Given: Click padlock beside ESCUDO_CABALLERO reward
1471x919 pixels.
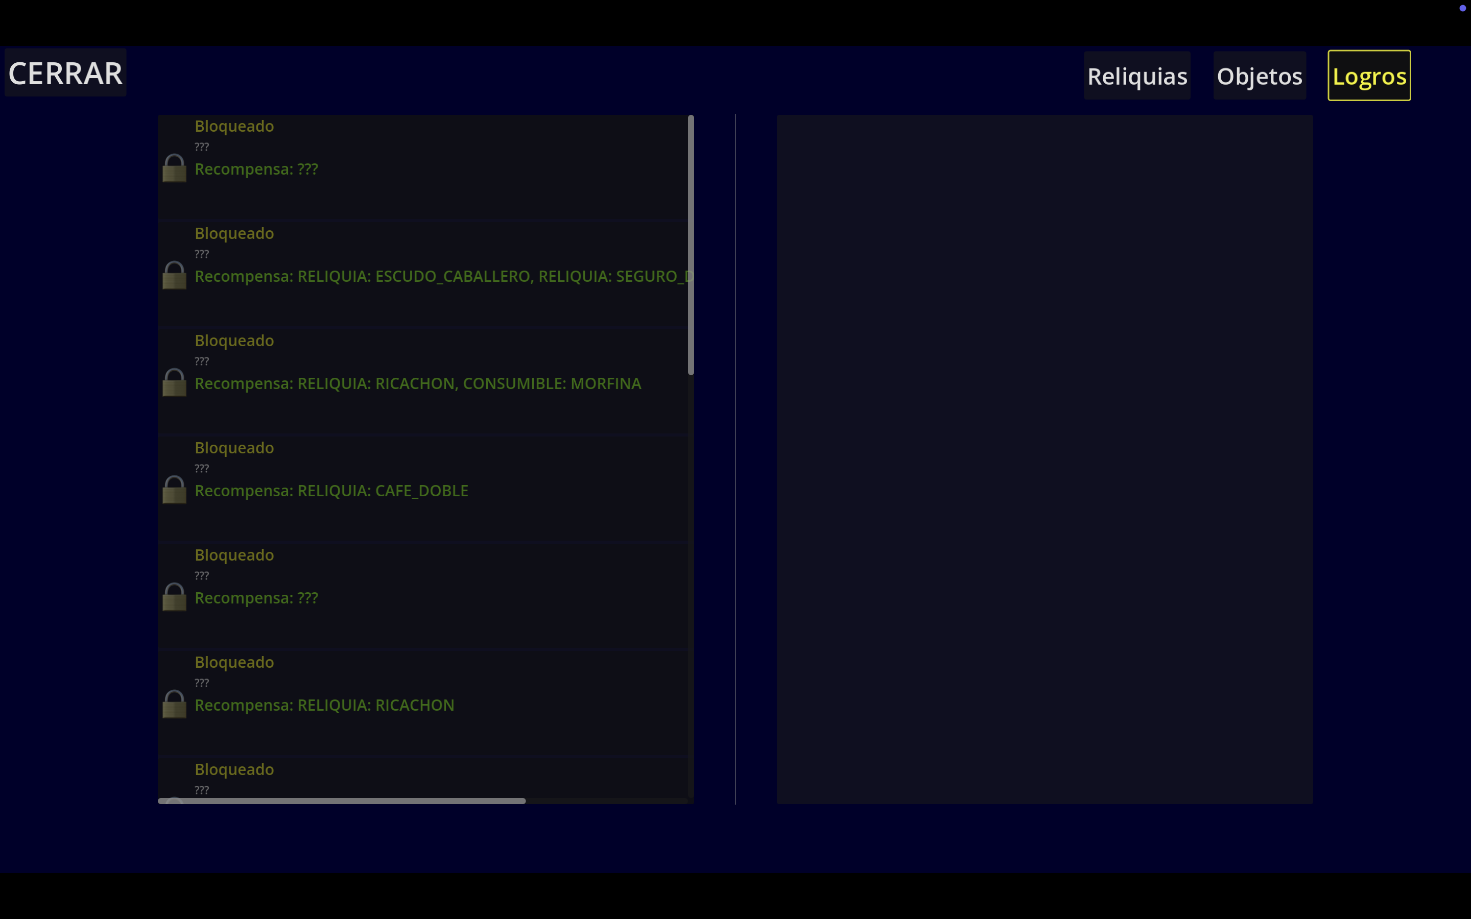Looking at the screenshot, I should tap(175, 275).
